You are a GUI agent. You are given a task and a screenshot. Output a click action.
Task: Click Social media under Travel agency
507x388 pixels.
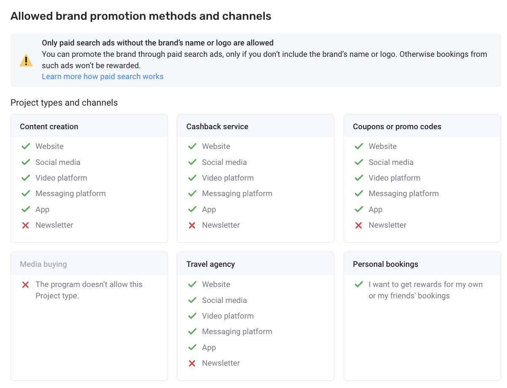[x=224, y=300]
